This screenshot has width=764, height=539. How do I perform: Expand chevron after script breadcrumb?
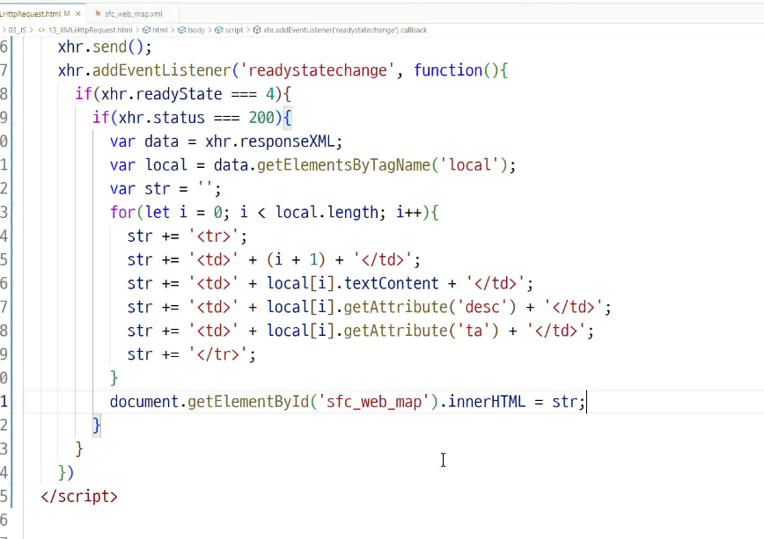[247, 30]
